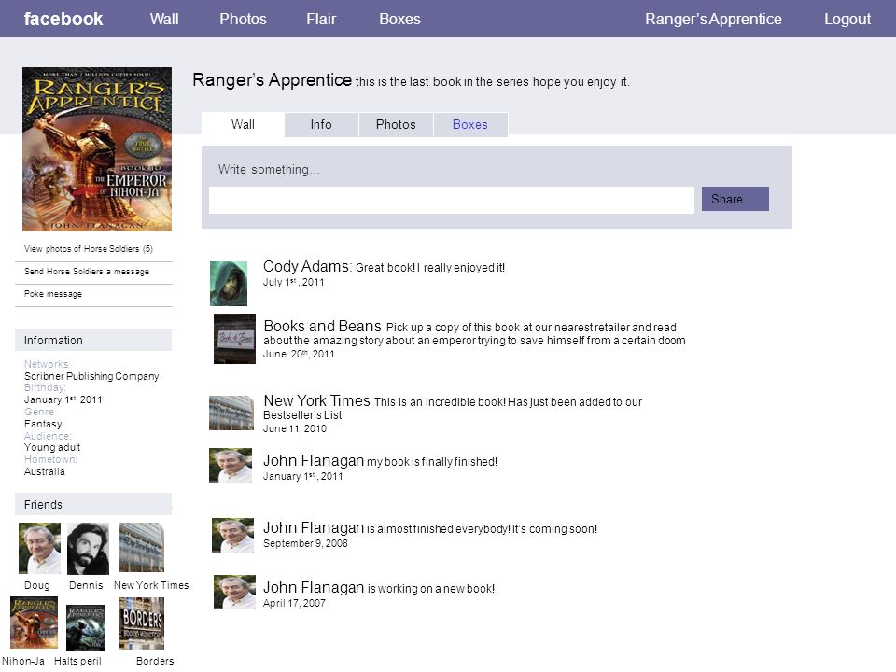Switch to the Photos profile tab
896x672 pixels.
click(x=396, y=124)
